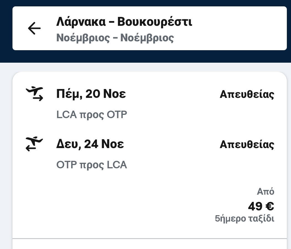The image size is (291, 249).
Task: Click the OTP προς LCA route text
Action: click(x=91, y=165)
